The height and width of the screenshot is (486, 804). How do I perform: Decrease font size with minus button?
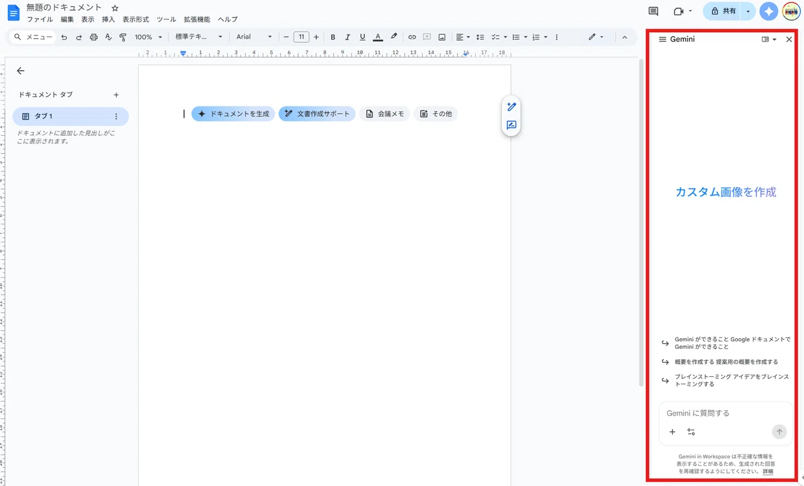point(286,37)
